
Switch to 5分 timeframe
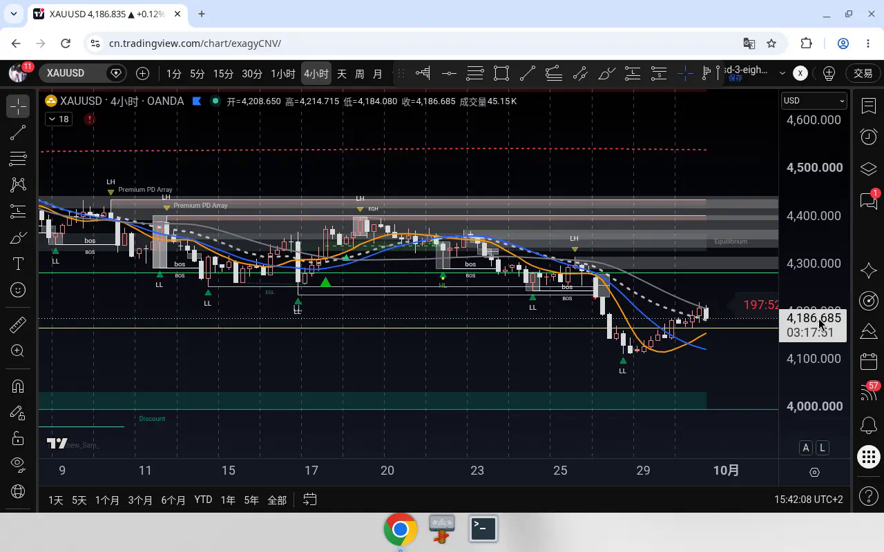(198, 73)
